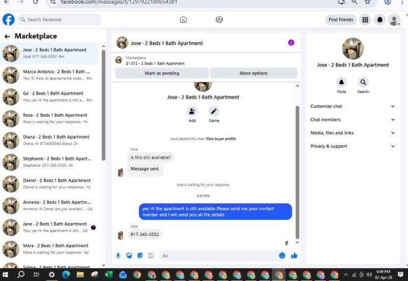This screenshot has width=408, height=281.
Task: Open the Groups icon in top navigation
Action: pos(219,20)
